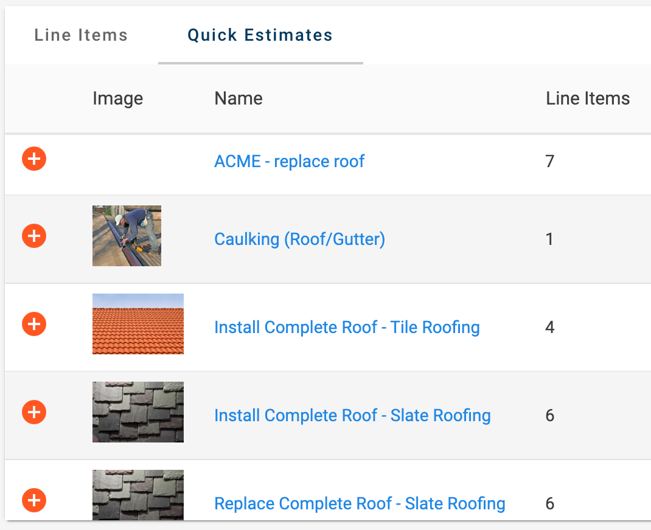Image resolution: width=651 pixels, height=530 pixels.
Task: Click Replace Slate Roofing thumbnail image
Action: coord(138,495)
